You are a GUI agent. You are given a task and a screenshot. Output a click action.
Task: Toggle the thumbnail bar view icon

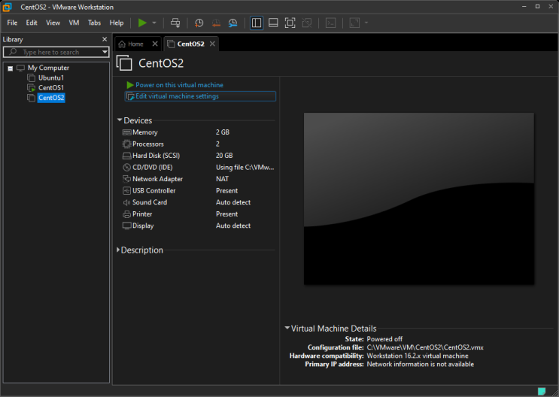click(x=273, y=23)
